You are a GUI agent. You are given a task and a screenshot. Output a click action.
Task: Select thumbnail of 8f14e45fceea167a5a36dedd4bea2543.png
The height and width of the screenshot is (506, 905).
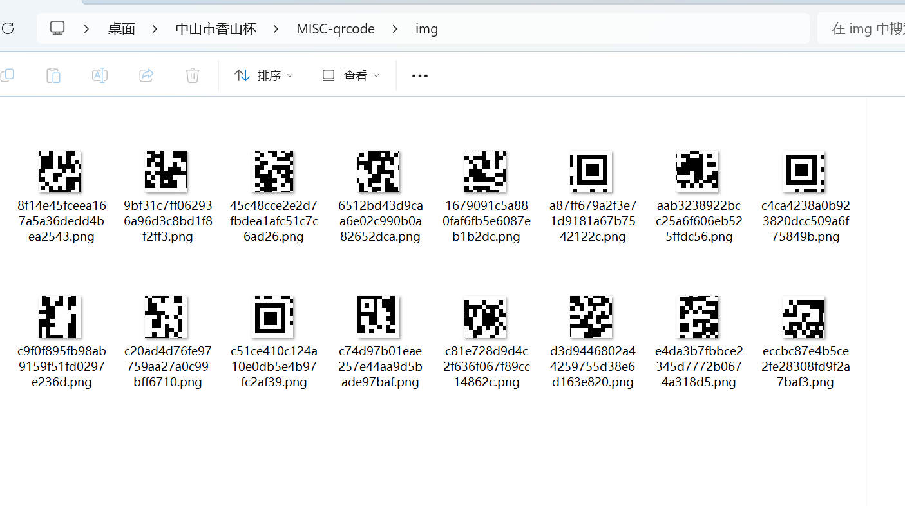click(x=59, y=171)
